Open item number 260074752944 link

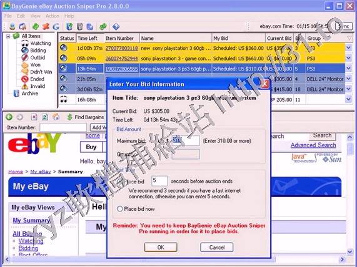click(x=122, y=59)
